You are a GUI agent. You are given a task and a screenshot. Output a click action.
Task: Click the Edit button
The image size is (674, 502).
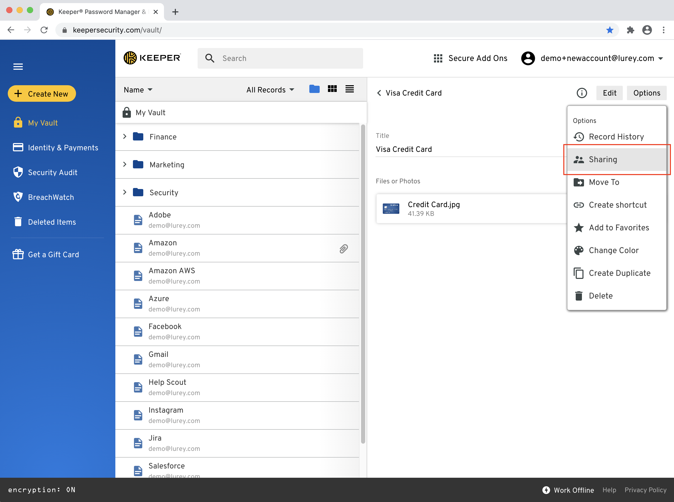(610, 93)
